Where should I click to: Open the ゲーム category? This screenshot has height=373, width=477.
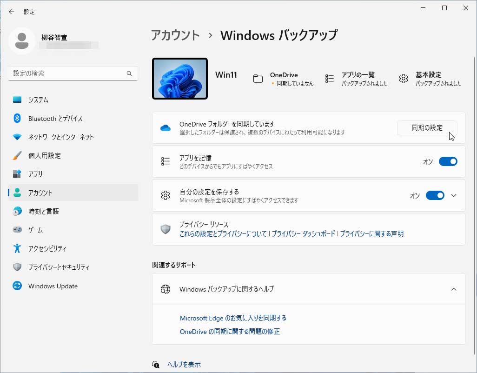[73, 230]
